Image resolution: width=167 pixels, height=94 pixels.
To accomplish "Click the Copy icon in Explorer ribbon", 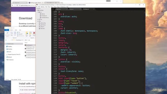I will [11, 34].
